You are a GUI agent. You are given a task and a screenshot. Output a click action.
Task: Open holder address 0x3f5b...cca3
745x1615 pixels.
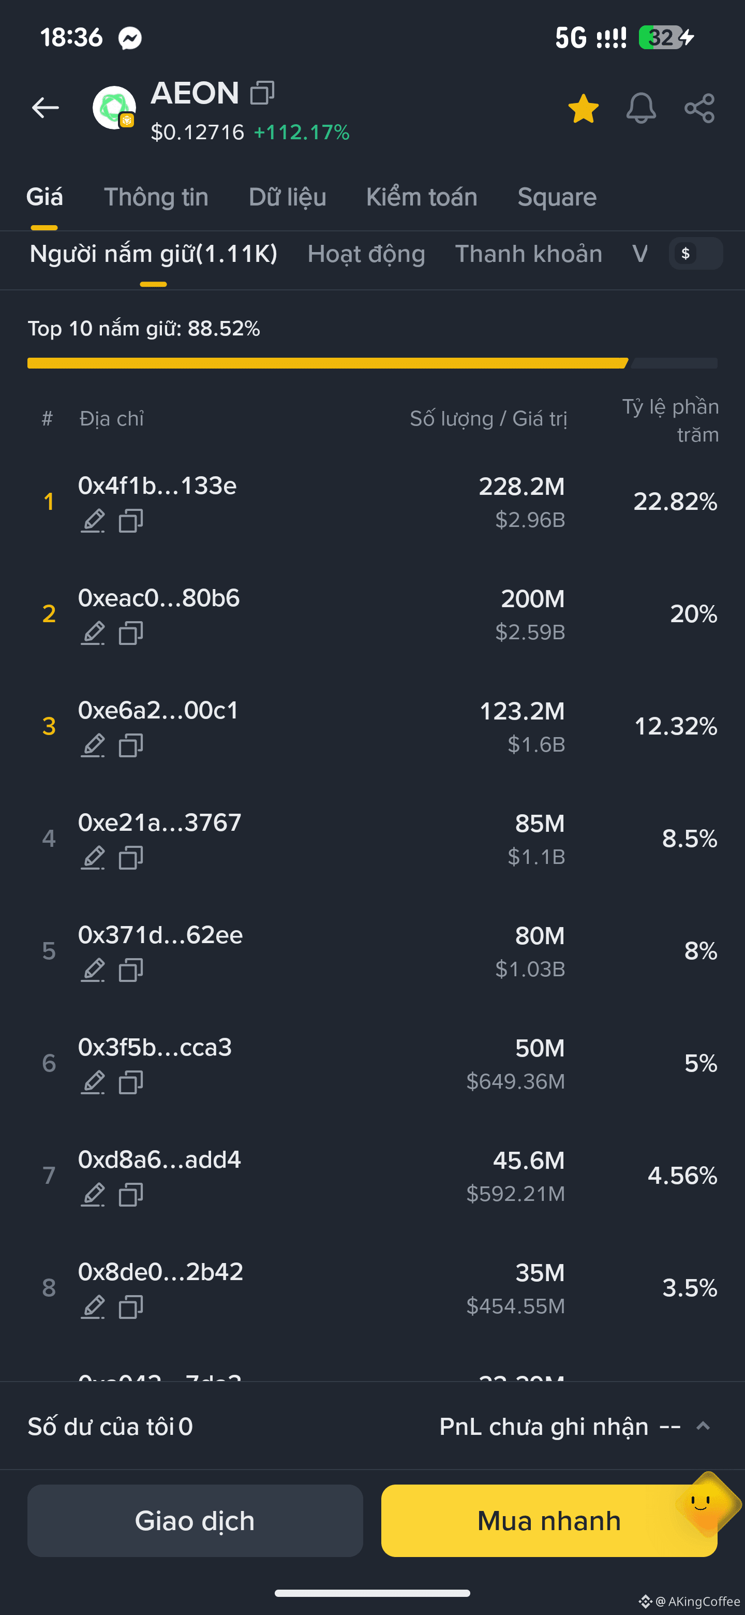coord(155,1047)
